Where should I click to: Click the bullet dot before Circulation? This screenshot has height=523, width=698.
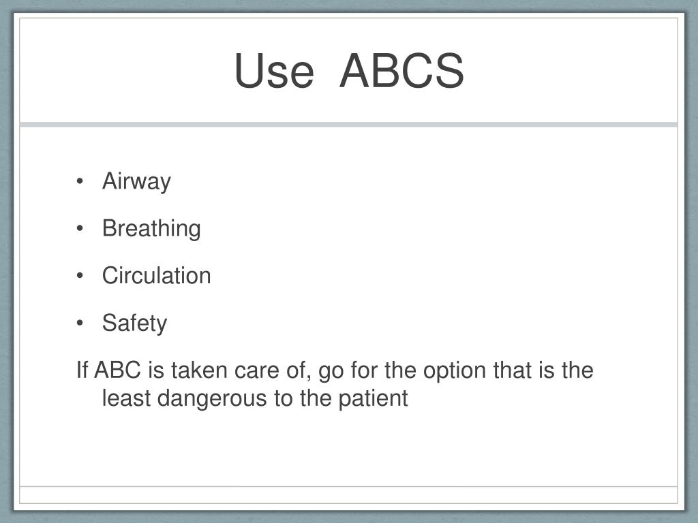tap(80, 276)
